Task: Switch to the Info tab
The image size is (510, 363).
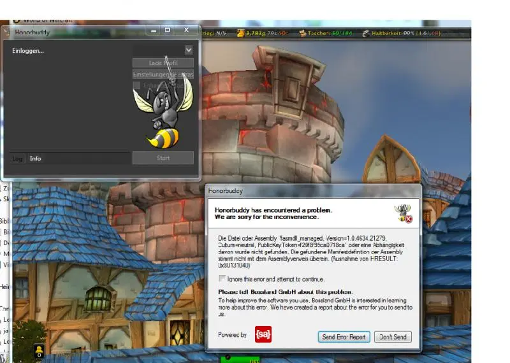Action: point(36,159)
